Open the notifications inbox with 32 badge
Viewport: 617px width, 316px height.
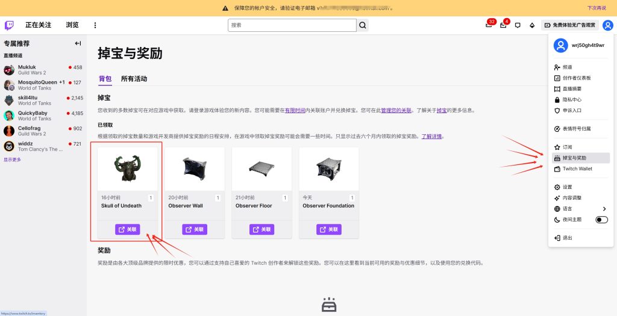click(489, 25)
